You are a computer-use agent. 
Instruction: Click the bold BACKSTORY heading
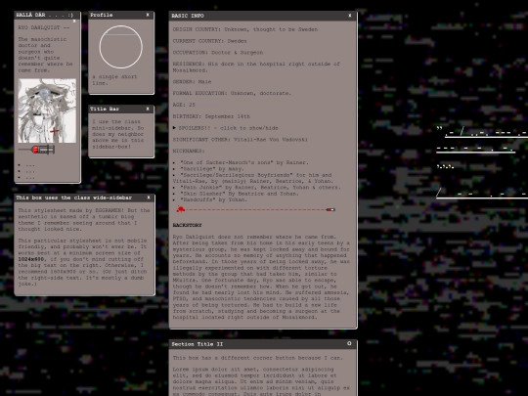point(187,225)
